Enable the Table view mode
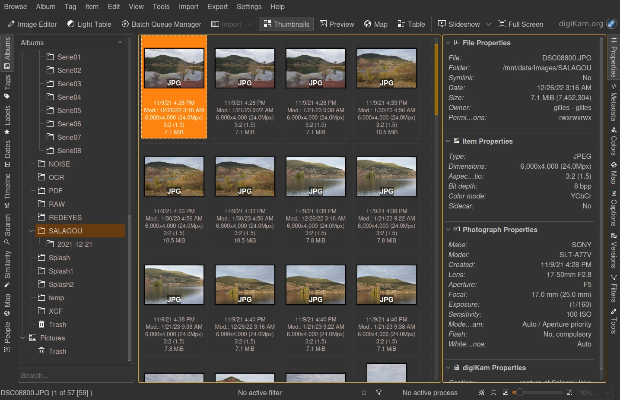 (x=411, y=24)
